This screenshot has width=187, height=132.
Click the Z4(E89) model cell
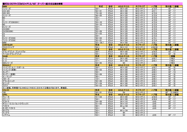click(49, 29)
